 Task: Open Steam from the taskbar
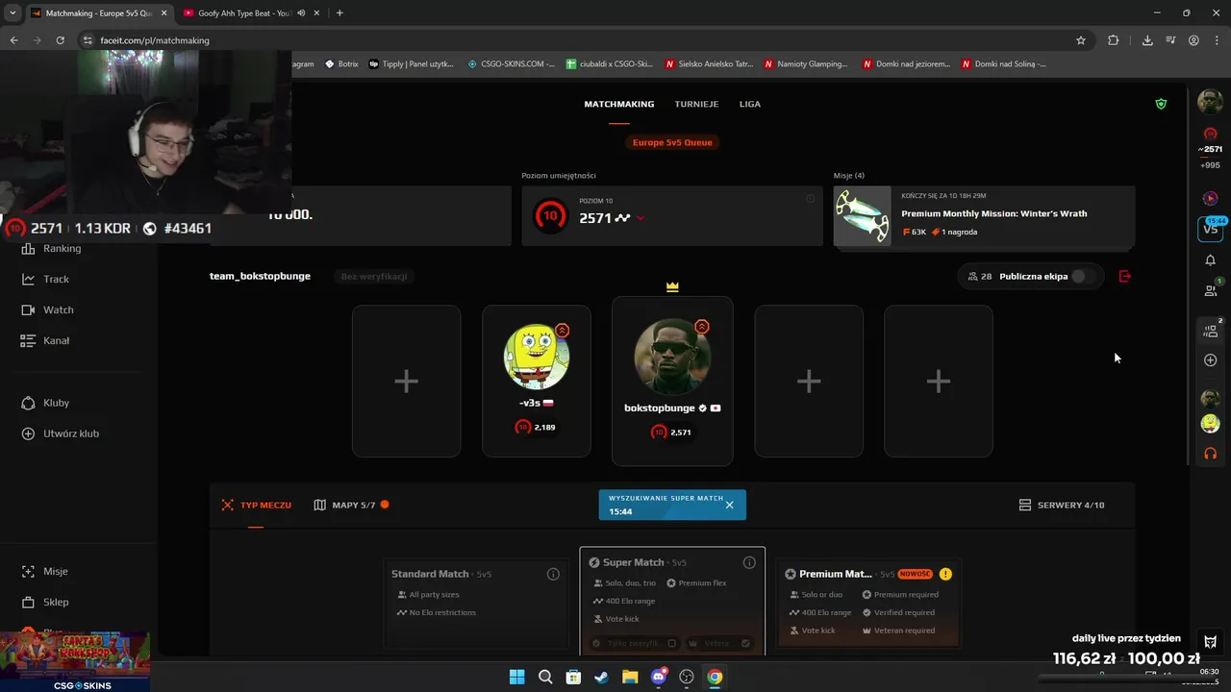601,677
